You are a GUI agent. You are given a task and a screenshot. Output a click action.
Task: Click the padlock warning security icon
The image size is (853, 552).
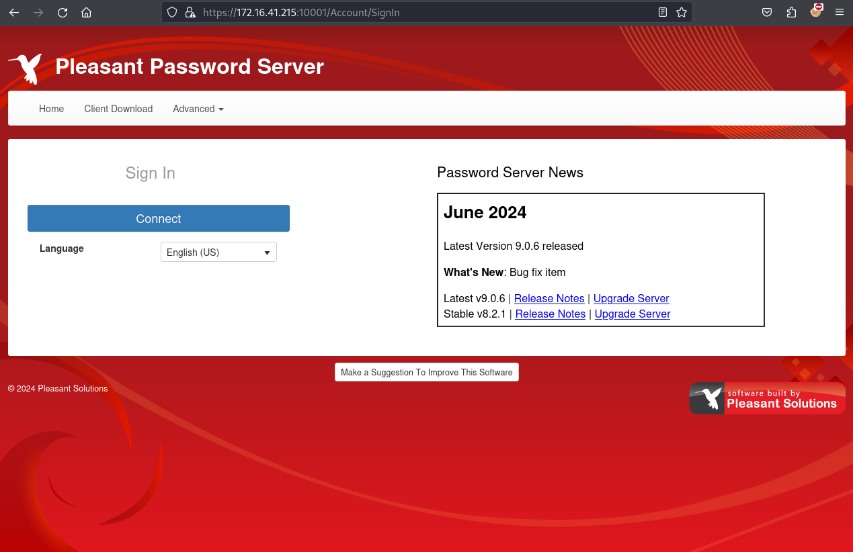[x=190, y=12]
